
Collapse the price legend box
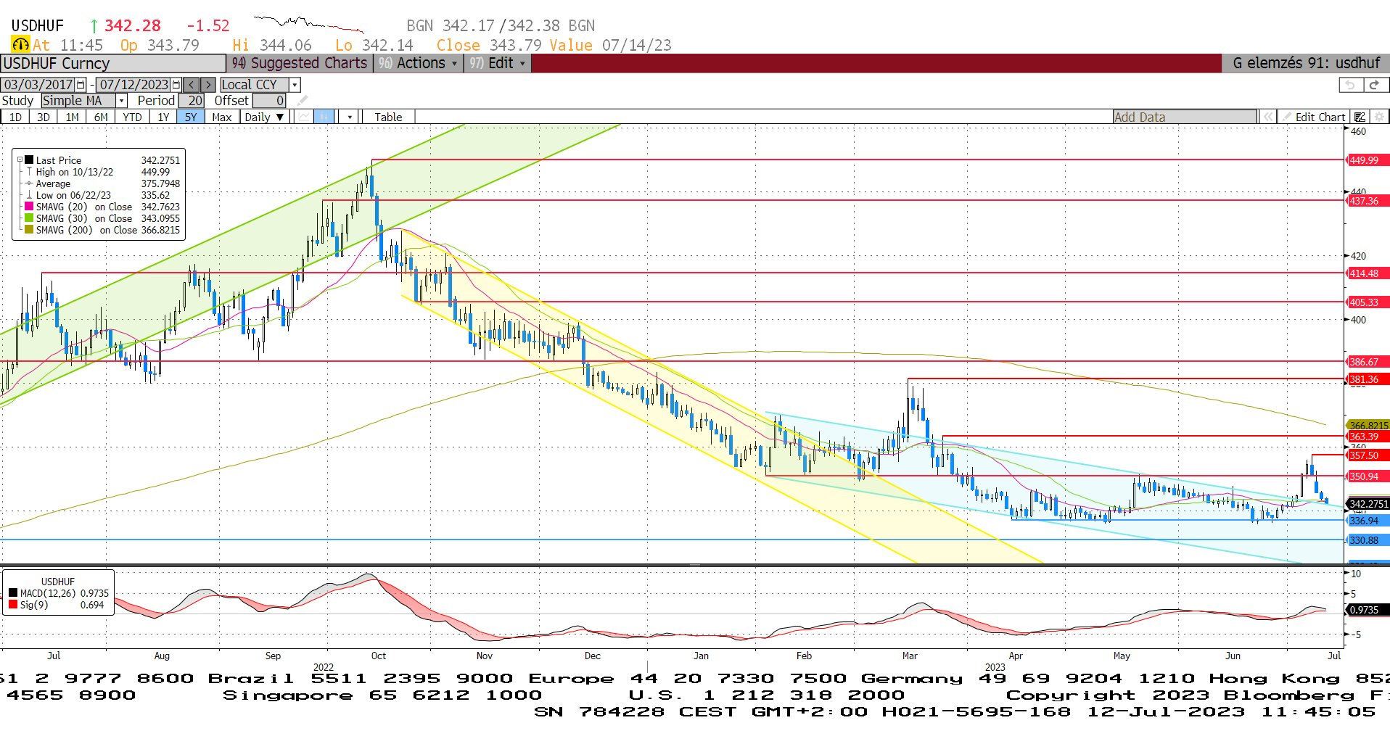(x=20, y=160)
